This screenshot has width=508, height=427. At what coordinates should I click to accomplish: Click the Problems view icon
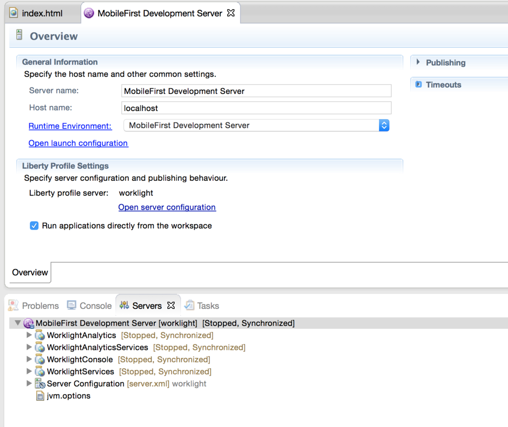[13, 305]
